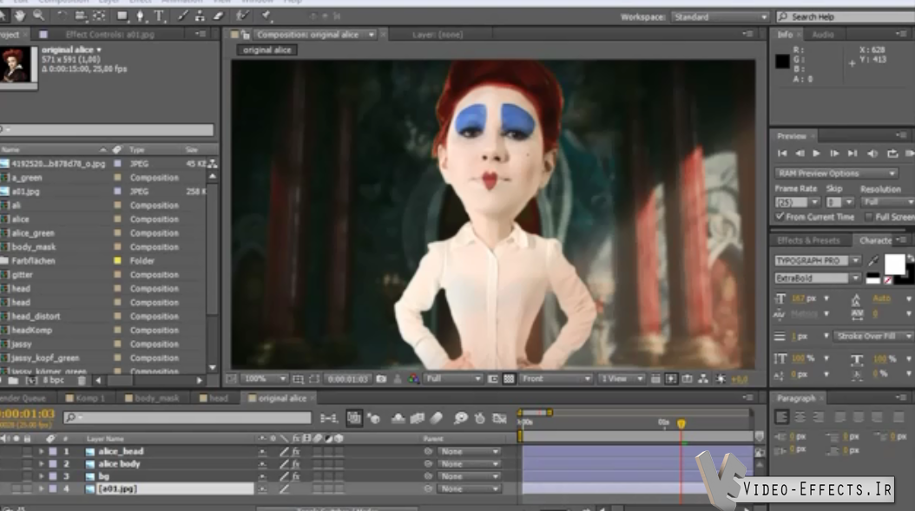Toggle the shy switch for alice body layer
The image size is (915, 511).
pyautogui.click(x=262, y=464)
